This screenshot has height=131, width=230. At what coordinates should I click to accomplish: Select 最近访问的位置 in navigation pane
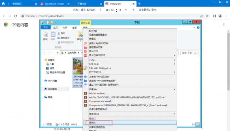coord(56,73)
